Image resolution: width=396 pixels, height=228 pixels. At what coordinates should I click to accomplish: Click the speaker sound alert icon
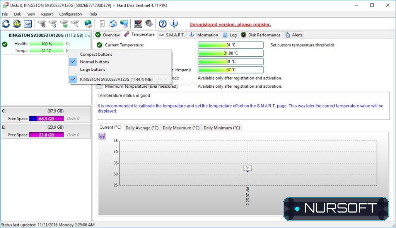point(149,24)
